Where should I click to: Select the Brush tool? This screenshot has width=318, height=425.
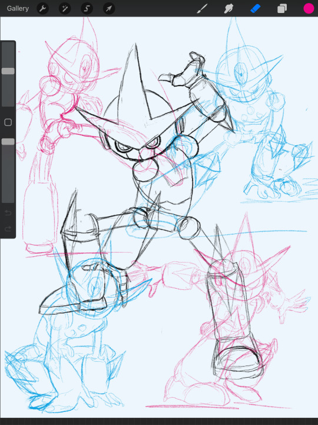click(202, 8)
